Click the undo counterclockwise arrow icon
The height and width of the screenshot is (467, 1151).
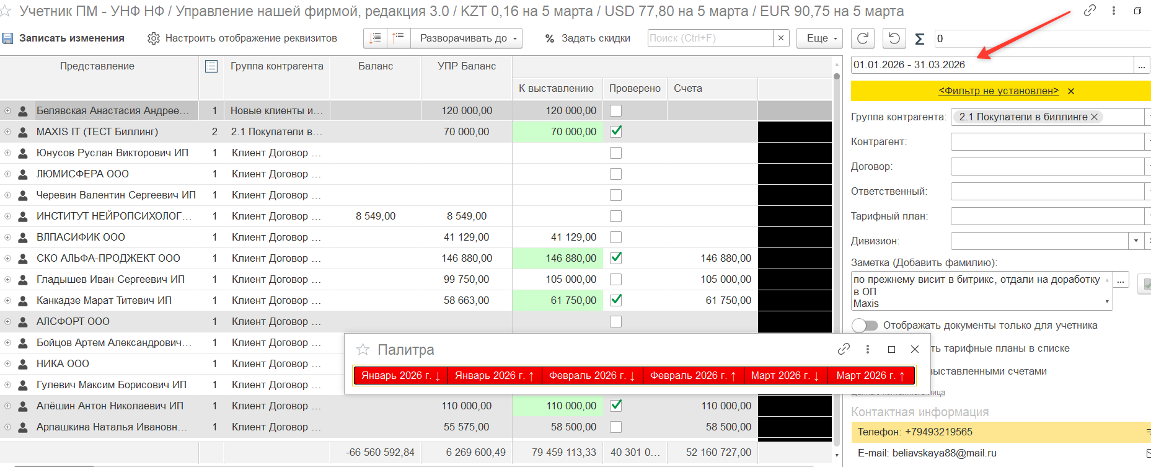(894, 38)
